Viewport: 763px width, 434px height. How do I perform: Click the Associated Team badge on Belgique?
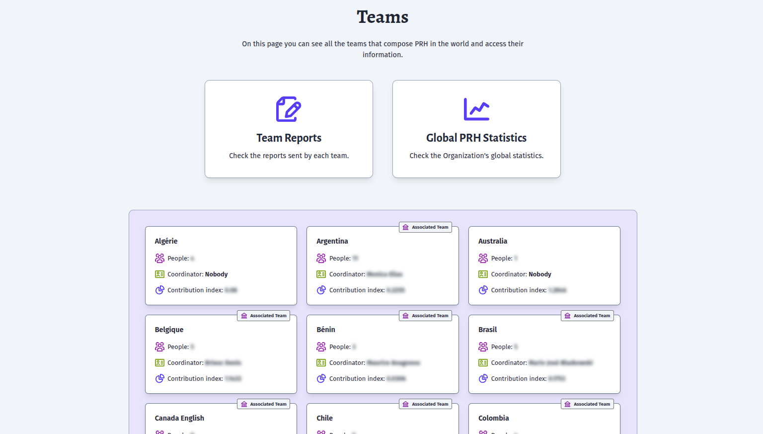click(x=264, y=316)
